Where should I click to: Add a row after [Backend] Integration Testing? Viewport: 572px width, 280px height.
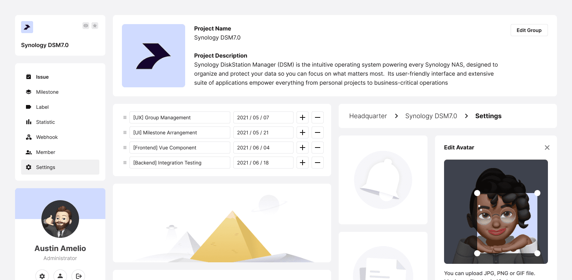click(303, 163)
